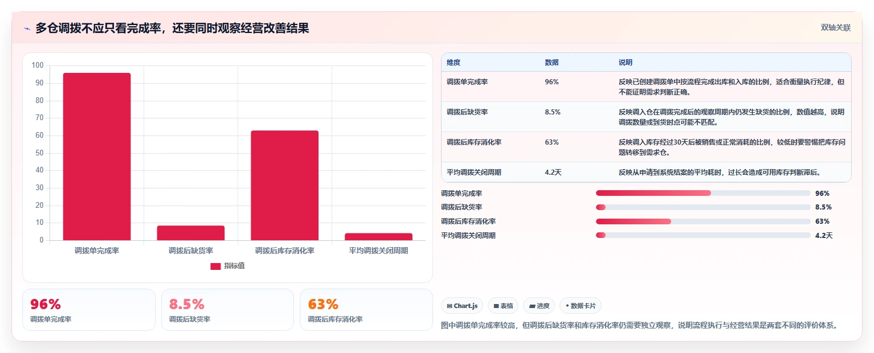This screenshot has height=353, width=874.
Task: Click the 平均调拨关闭周期 x-axis label
Action: point(379,251)
